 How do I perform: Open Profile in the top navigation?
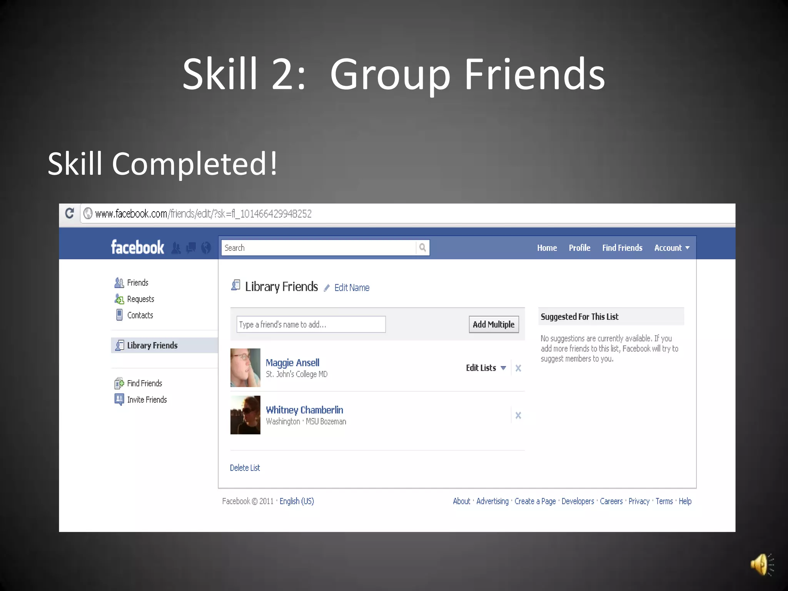579,248
